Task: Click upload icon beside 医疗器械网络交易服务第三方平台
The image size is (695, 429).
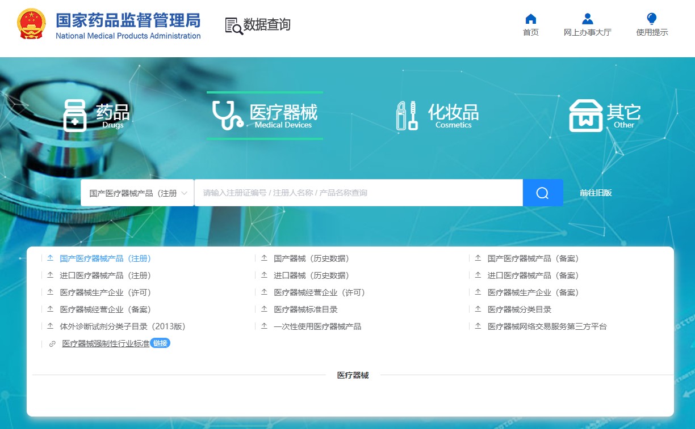Action: (x=478, y=326)
